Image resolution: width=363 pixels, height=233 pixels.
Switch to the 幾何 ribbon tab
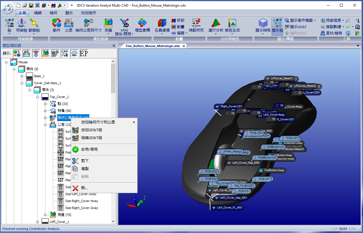pos(53,13)
